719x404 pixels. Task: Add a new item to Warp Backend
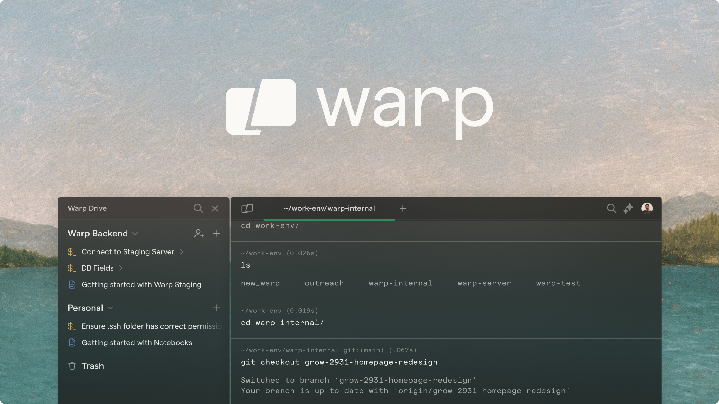coord(217,233)
